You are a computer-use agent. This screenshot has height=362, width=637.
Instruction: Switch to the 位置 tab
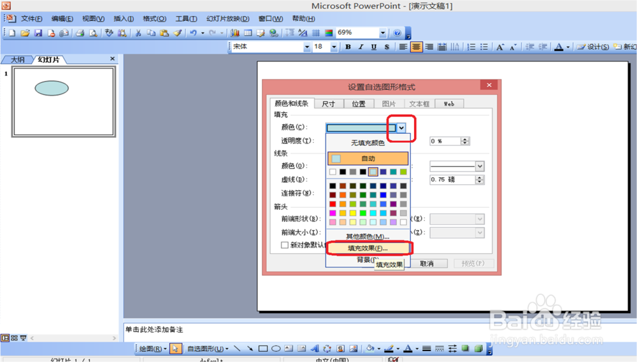[359, 104]
